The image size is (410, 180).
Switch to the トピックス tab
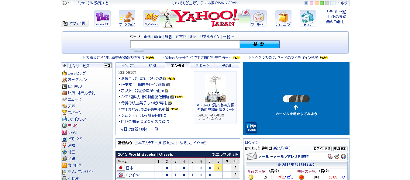(x=128, y=66)
